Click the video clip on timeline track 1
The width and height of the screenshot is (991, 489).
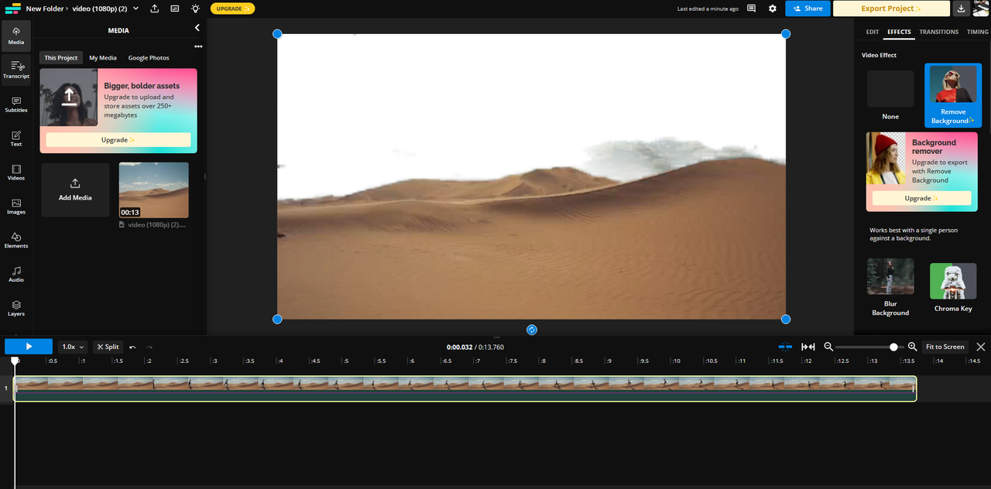(x=465, y=388)
